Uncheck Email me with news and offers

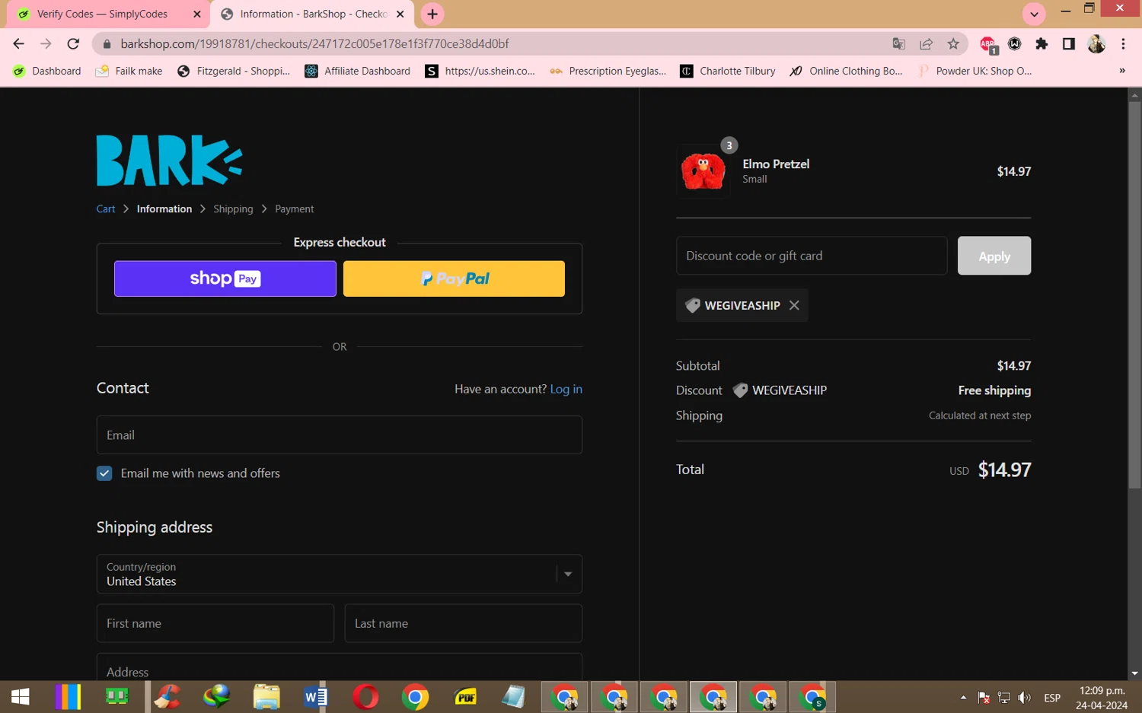point(104,473)
